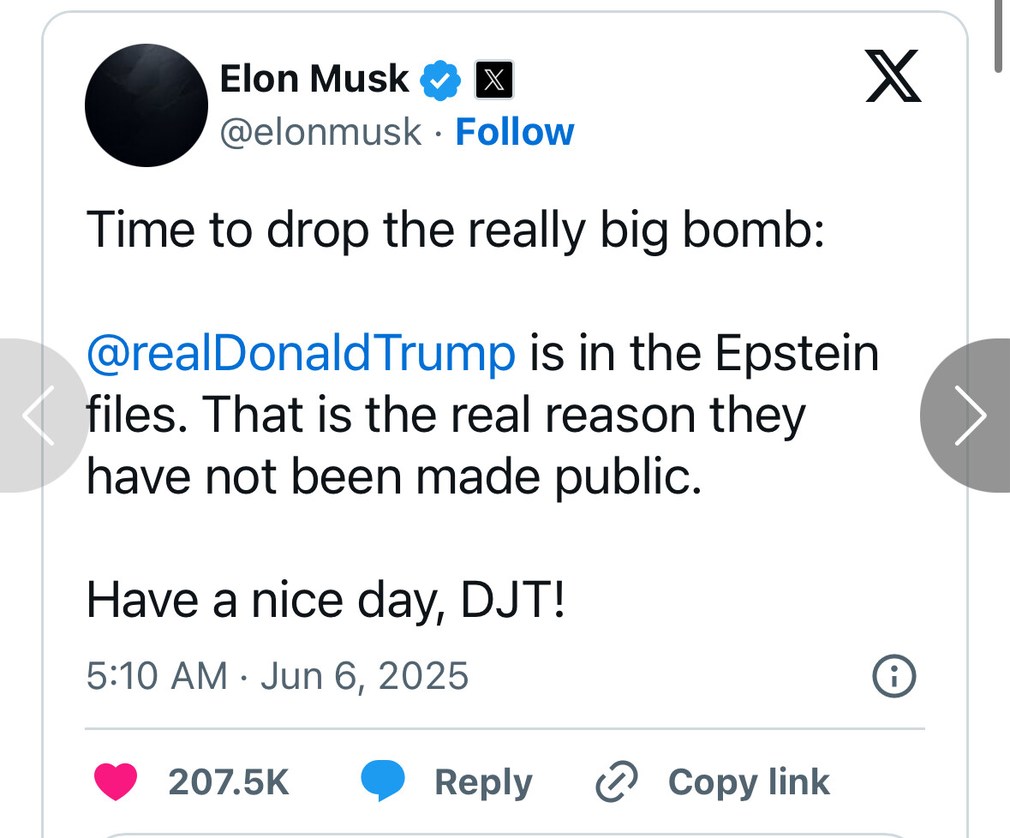Click the black X affiliation badge beside the name
This screenshot has width=1010, height=838.
[494, 80]
